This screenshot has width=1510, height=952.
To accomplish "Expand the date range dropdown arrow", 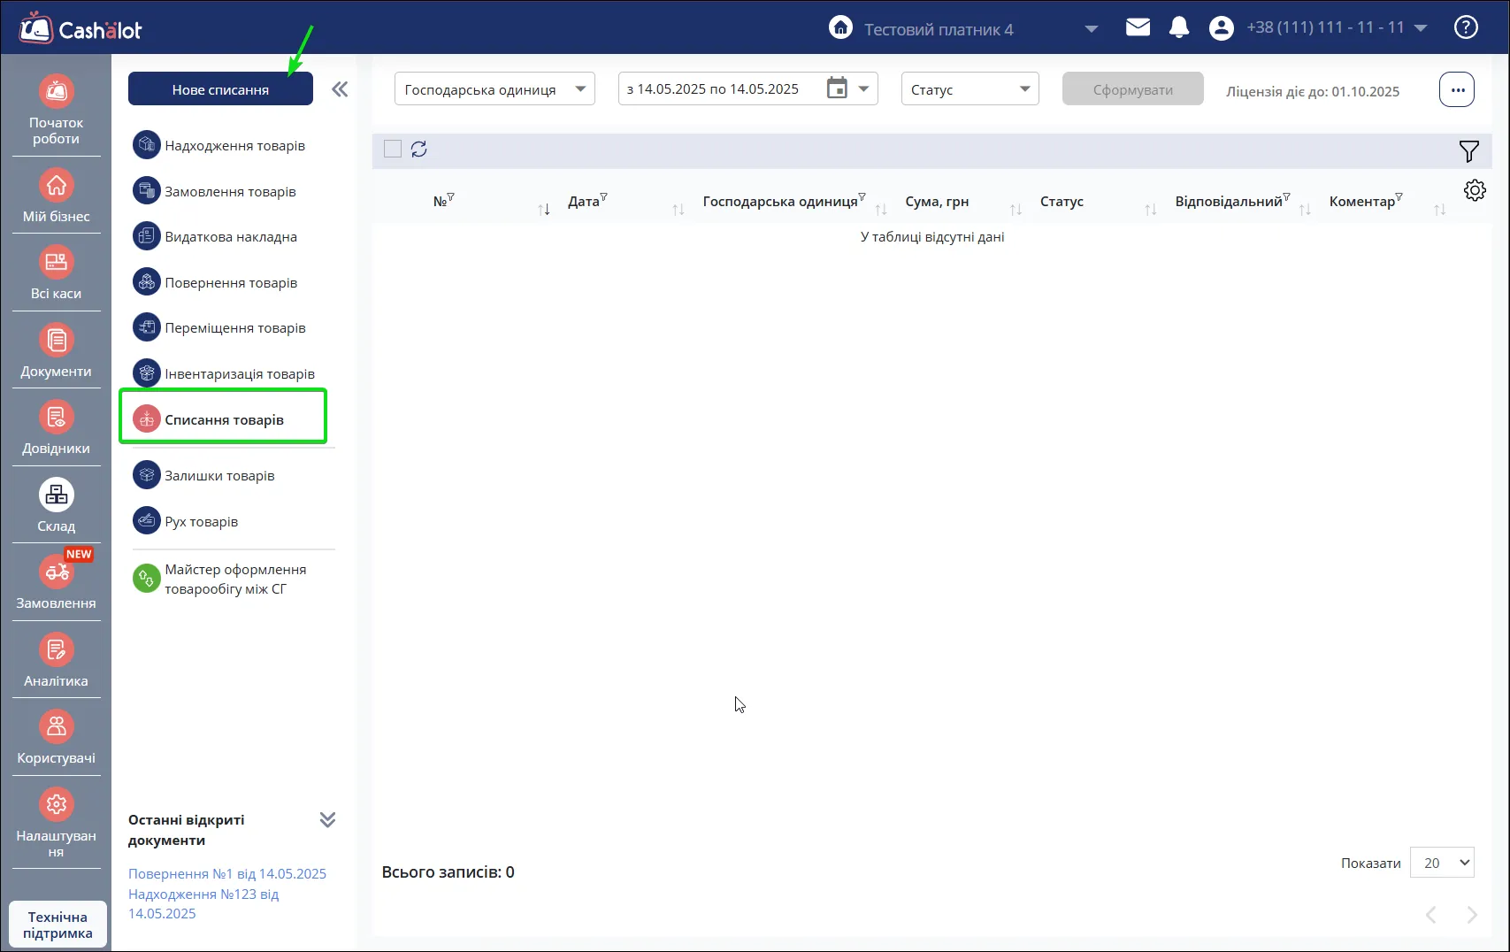I will [x=863, y=88].
